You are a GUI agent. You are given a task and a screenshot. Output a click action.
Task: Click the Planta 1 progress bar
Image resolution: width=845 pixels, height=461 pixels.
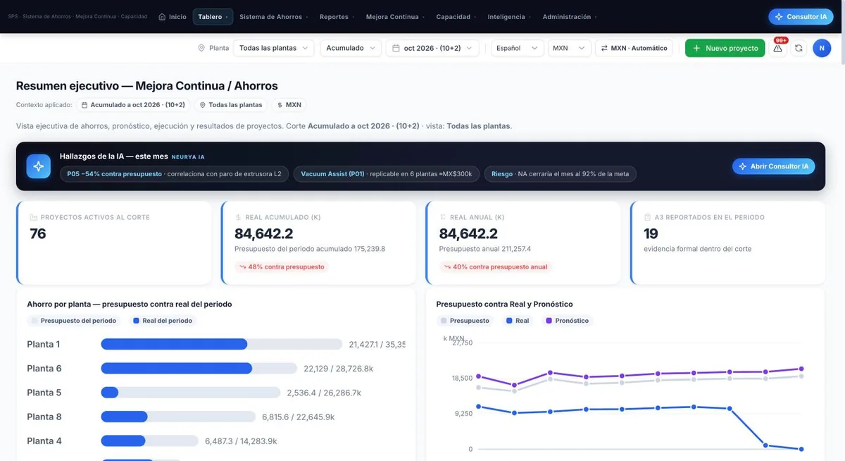point(222,344)
